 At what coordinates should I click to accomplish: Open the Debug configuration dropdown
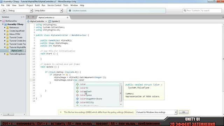pos(20,10)
